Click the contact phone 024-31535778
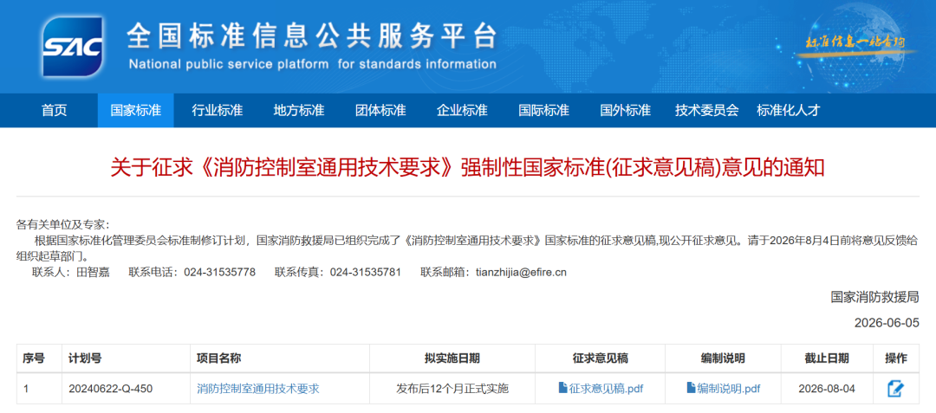 coord(219,273)
